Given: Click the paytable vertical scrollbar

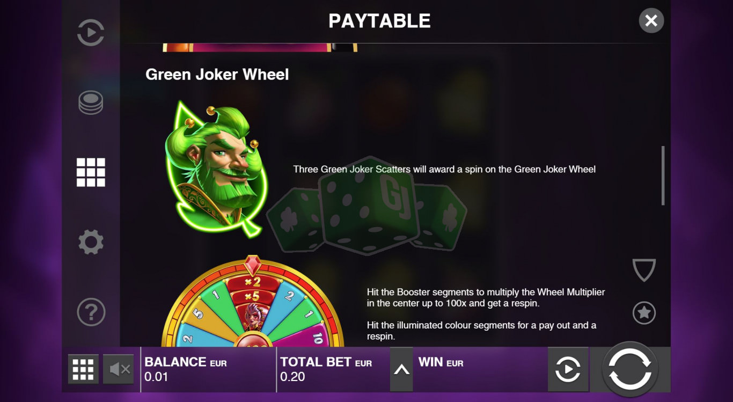Looking at the screenshot, I should click(663, 176).
